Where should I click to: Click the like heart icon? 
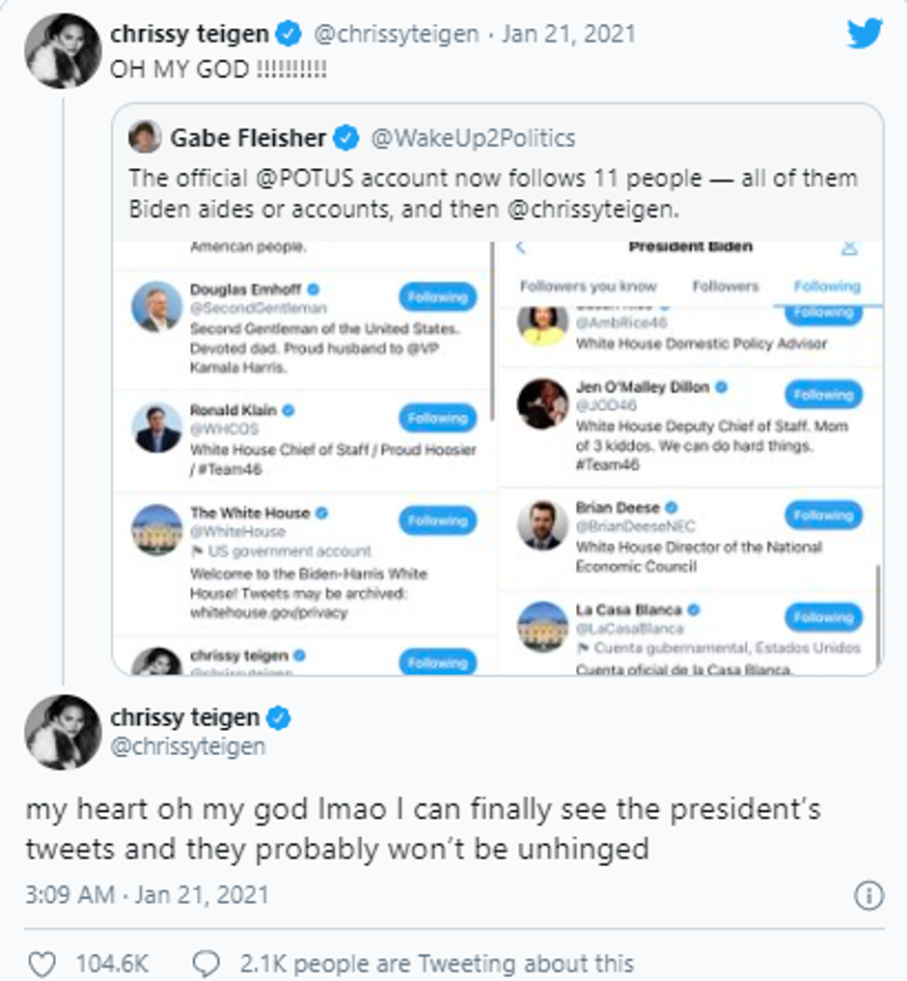coord(41,963)
